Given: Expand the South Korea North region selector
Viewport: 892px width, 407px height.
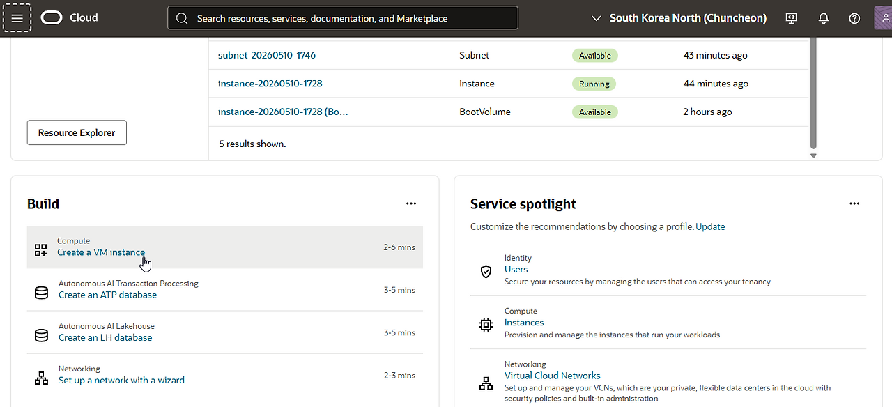Looking at the screenshot, I should (x=679, y=18).
